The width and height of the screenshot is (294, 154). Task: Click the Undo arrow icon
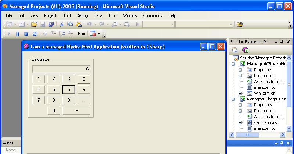click(89, 24)
